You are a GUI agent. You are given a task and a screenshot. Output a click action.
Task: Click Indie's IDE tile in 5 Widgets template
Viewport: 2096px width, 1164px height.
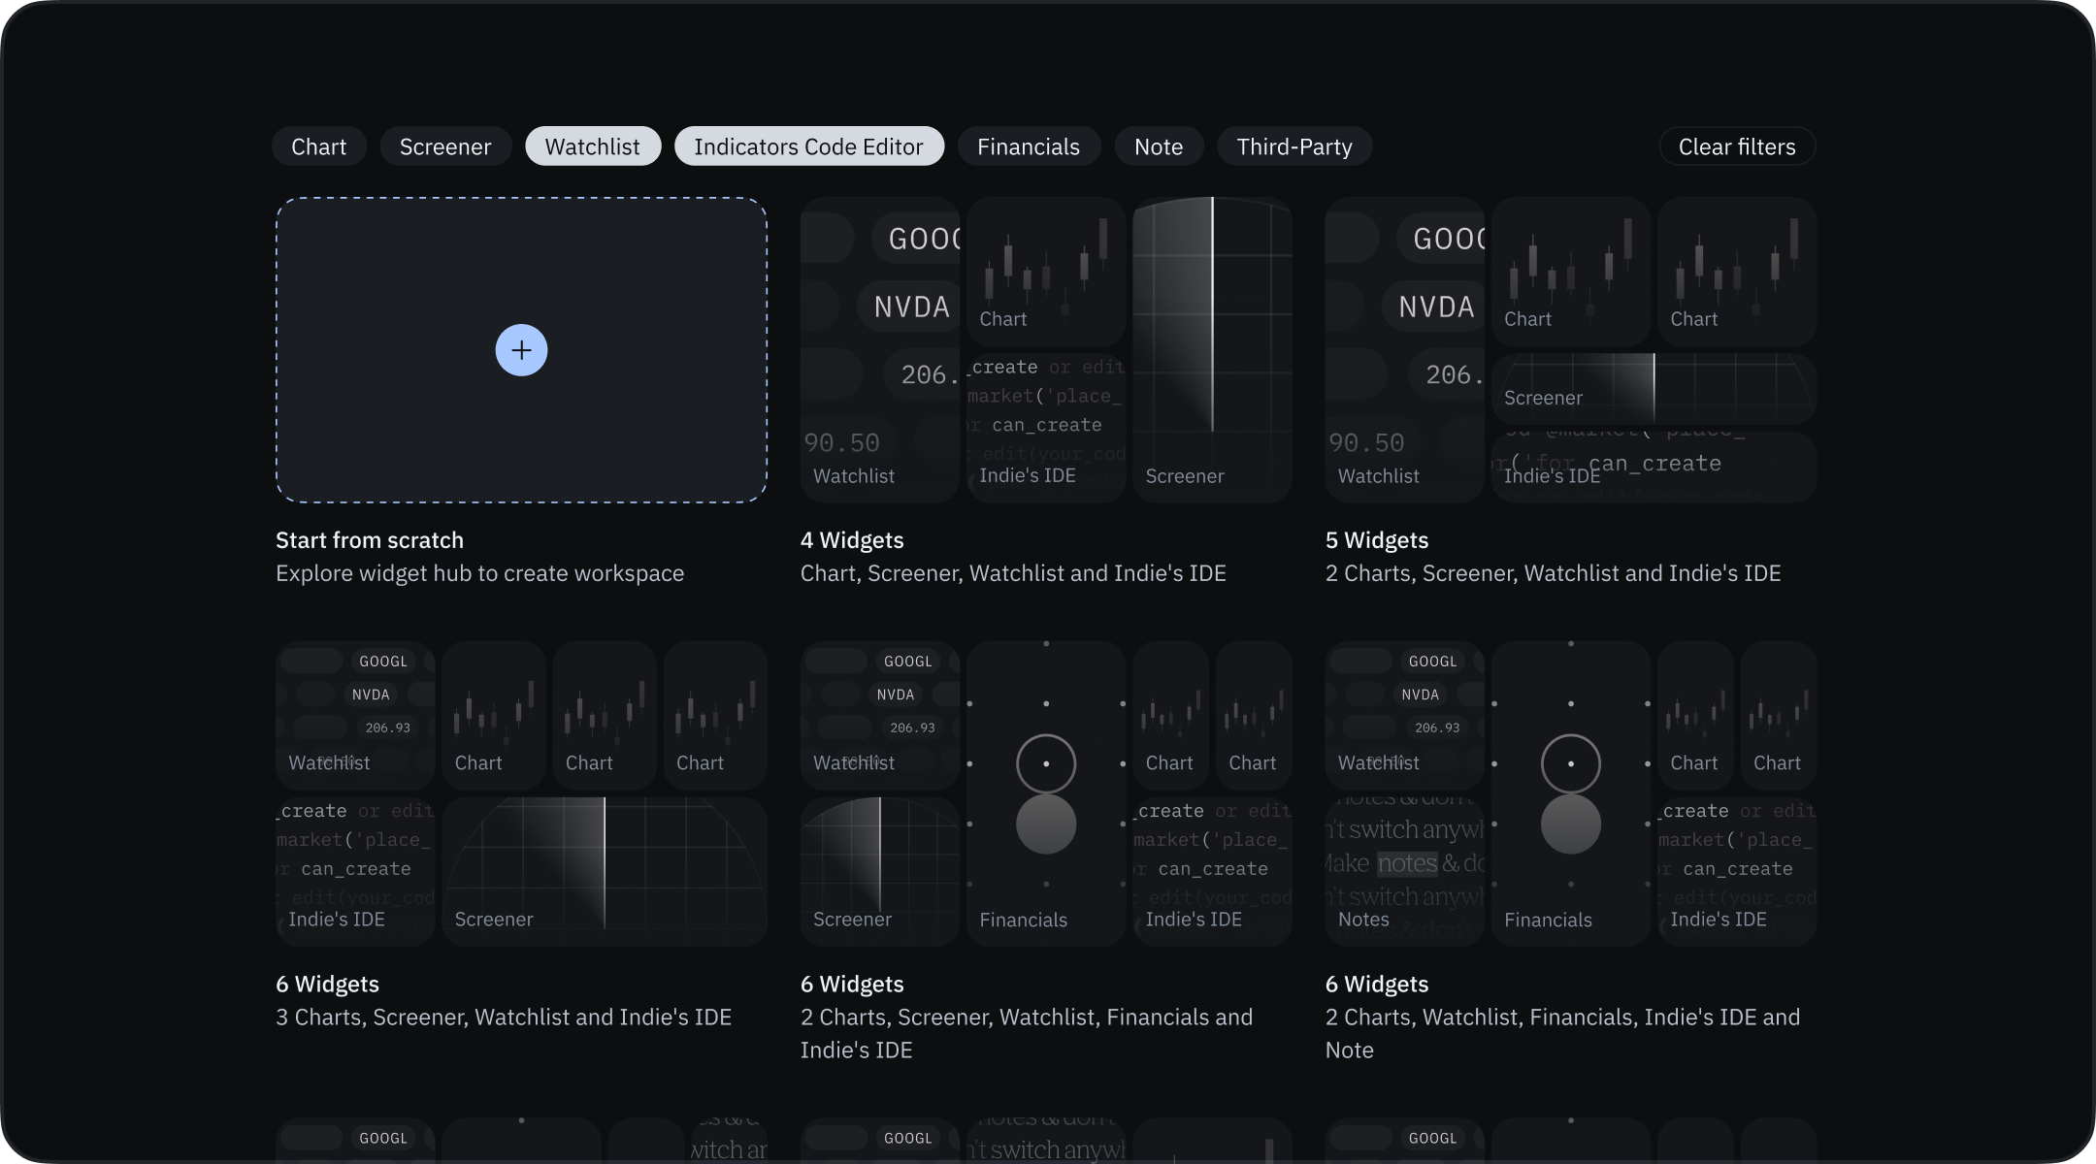click(1653, 468)
